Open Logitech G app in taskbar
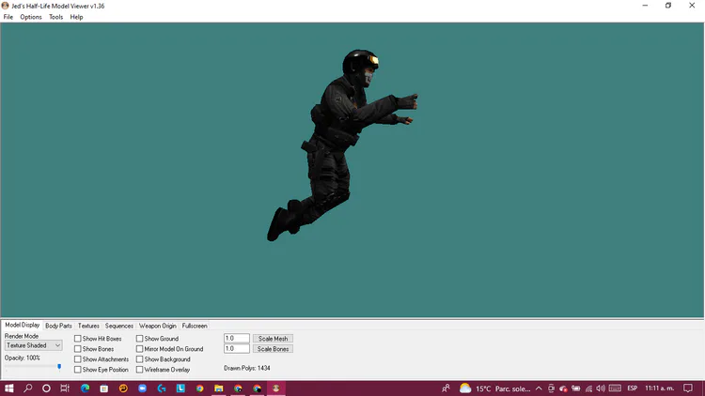This screenshot has width=705, height=396. click(x=162, y=388)
